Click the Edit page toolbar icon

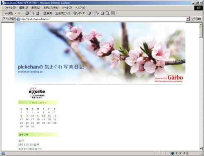click(x=113, y=13)
